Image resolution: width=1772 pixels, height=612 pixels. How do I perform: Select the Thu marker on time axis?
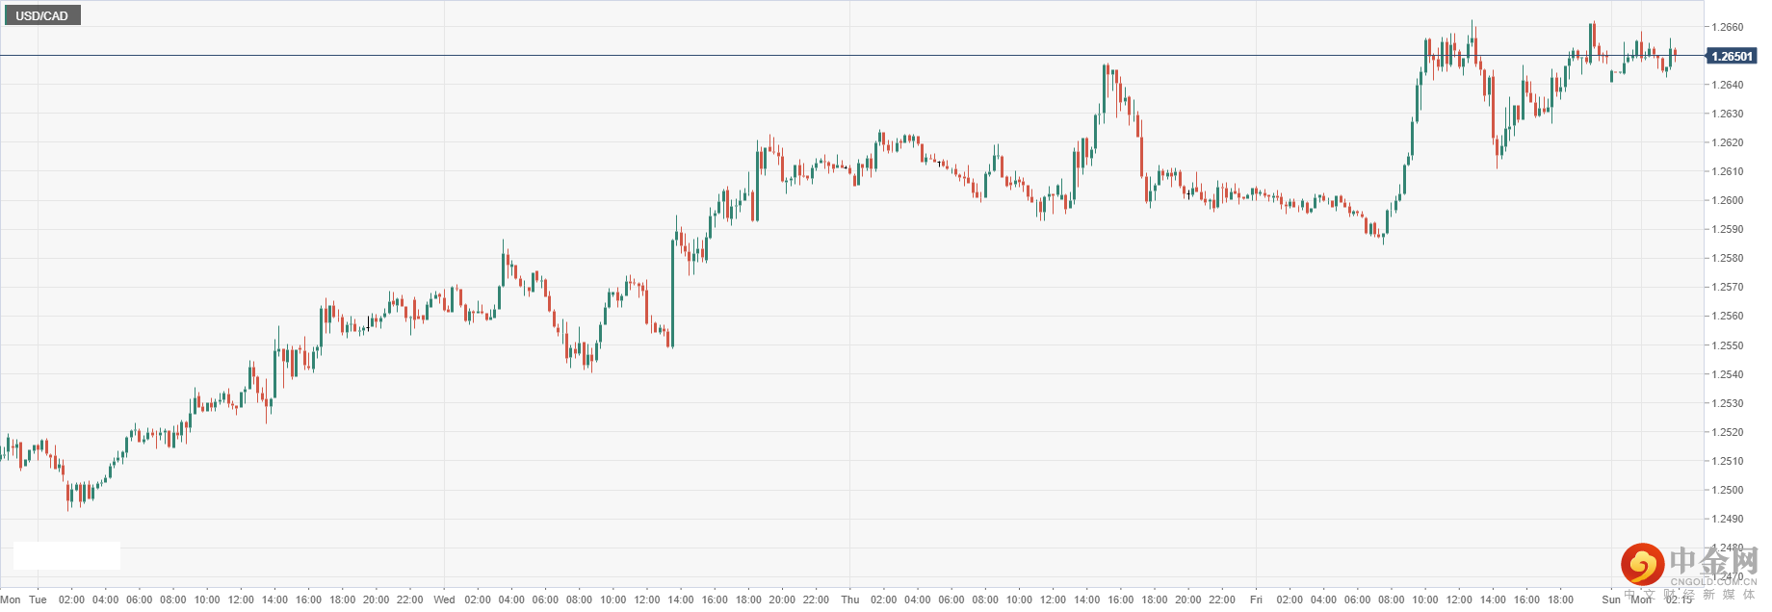[849, 599]
